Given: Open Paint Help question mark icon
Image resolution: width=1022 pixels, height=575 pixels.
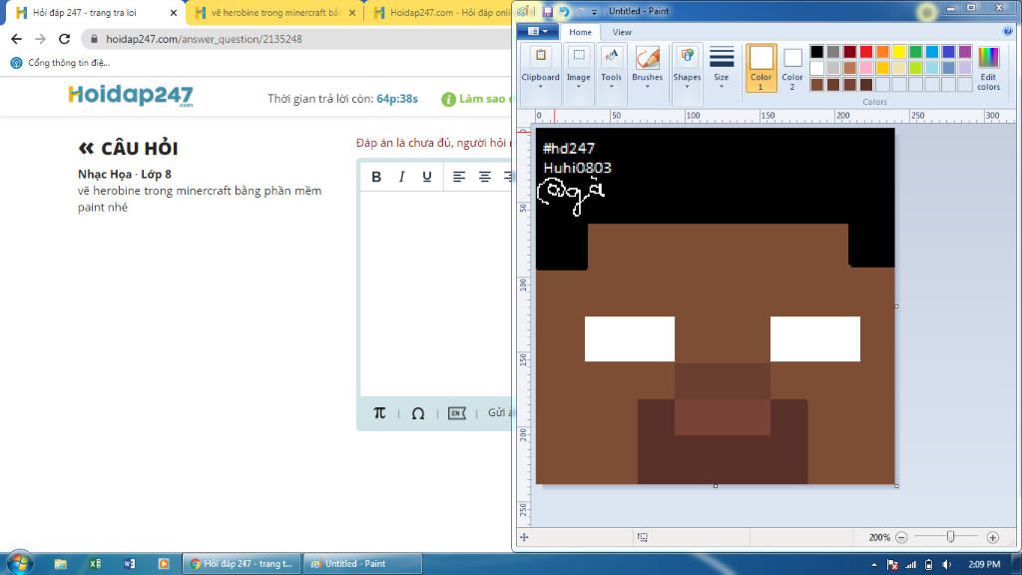Looking at the screenshot, I should pyautogui.click(x=1008, y=31).
